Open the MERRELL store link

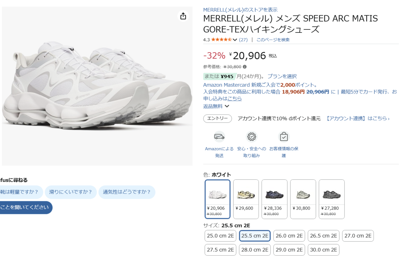tap(240, 9)
